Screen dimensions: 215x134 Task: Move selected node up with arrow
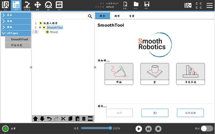[x=35, y=119]
